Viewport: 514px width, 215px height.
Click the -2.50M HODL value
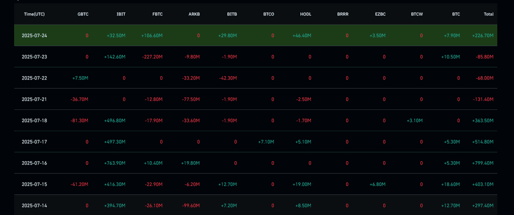click(304, 99)
